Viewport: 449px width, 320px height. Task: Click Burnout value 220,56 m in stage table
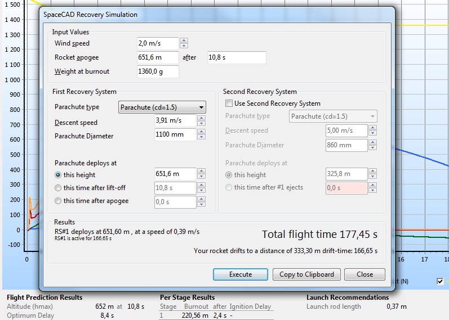point(195,316)
